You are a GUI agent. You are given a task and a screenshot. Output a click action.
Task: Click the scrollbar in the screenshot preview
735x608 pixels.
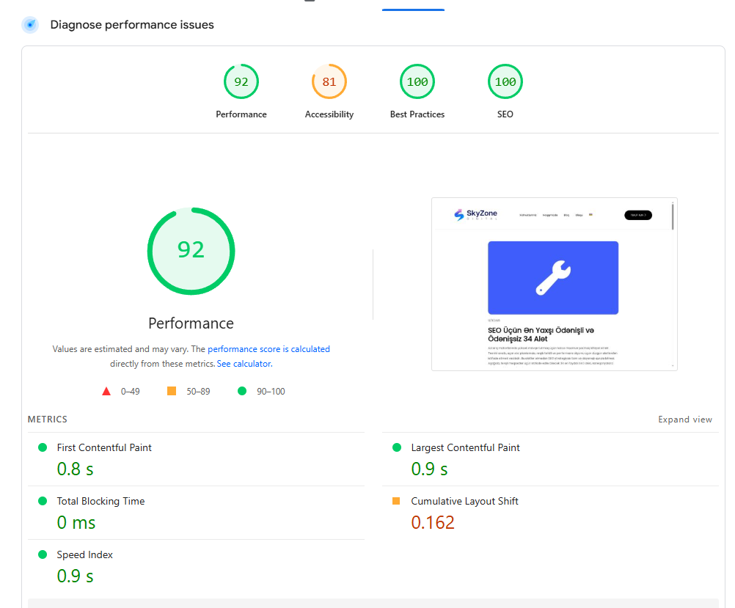click(x=672, y=216)
